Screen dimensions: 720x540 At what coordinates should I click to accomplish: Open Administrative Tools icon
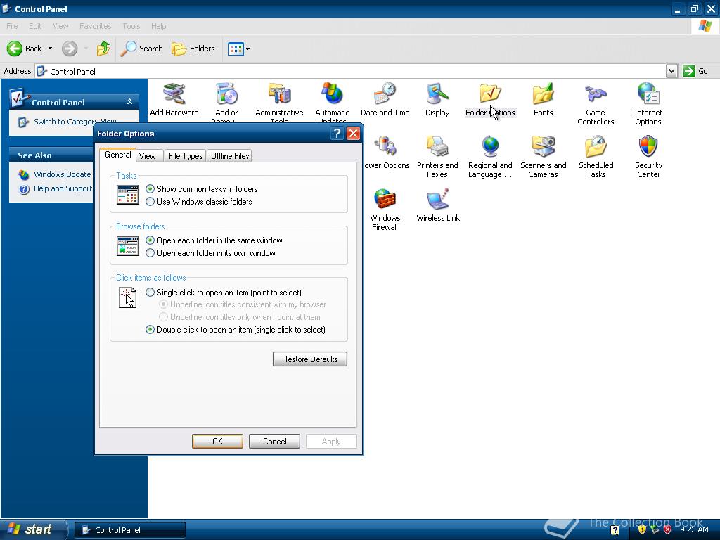pyautogui.click(x=279, y=102)
